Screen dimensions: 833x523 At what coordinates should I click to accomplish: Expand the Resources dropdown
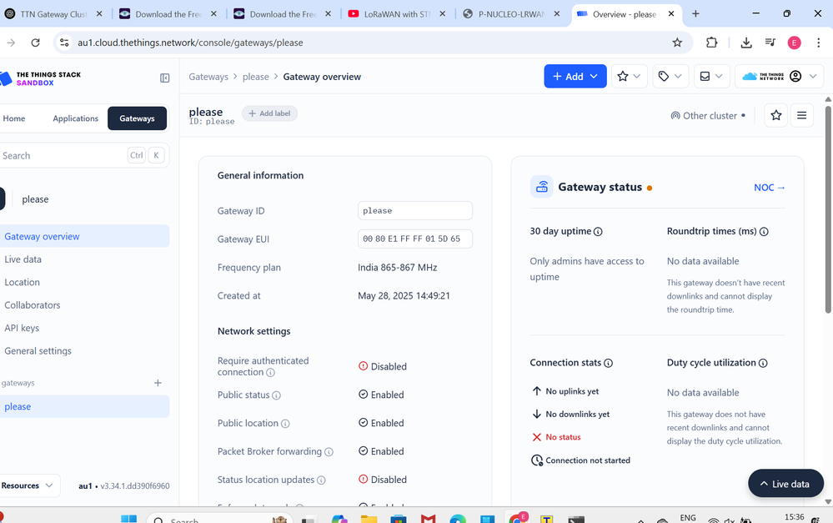[x=28, y=485]
